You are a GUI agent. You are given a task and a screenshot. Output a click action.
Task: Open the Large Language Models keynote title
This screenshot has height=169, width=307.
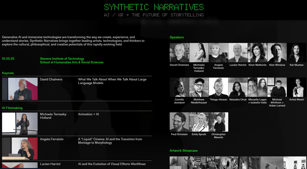(x=112, y=81)
